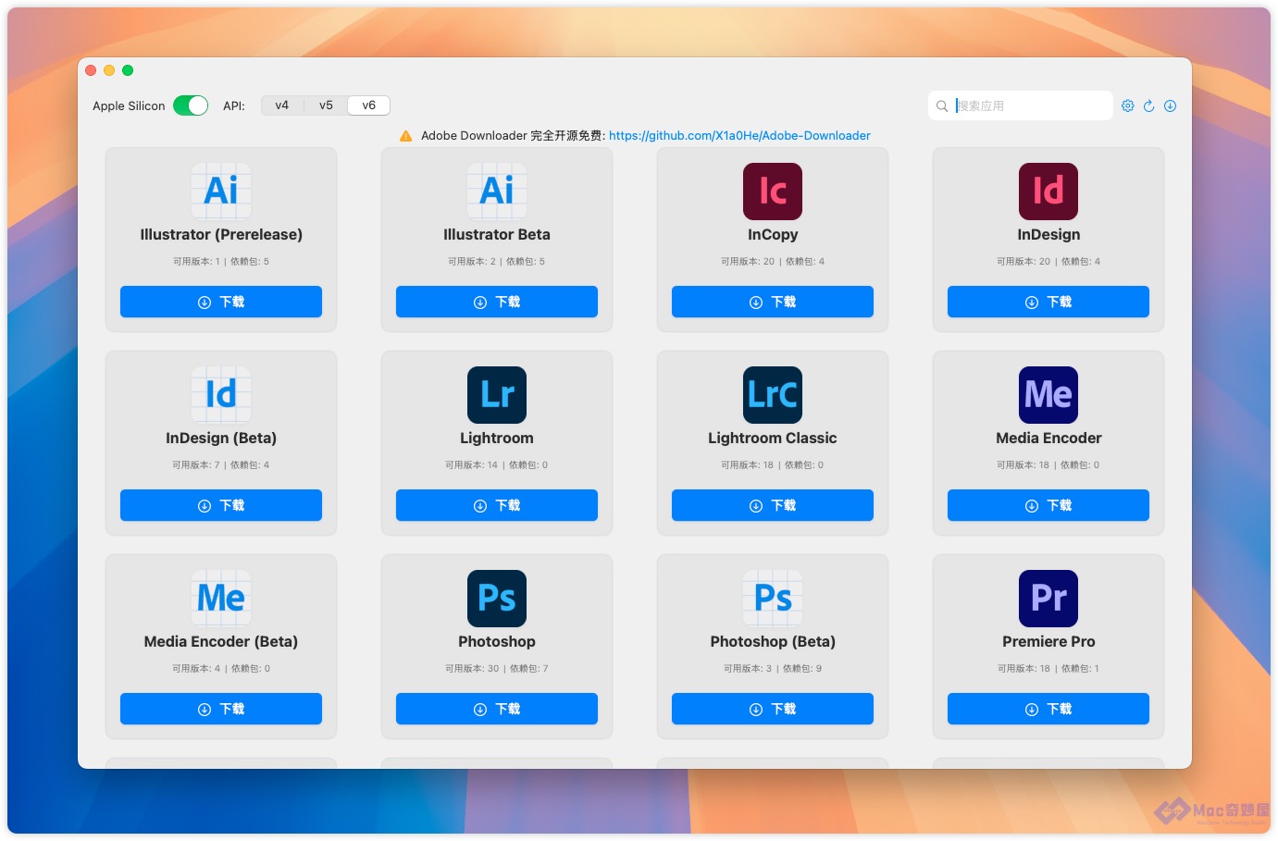Screen dimensions: 1278x841
Task: Click the InCopy title text
Action: tap(773, 234)
